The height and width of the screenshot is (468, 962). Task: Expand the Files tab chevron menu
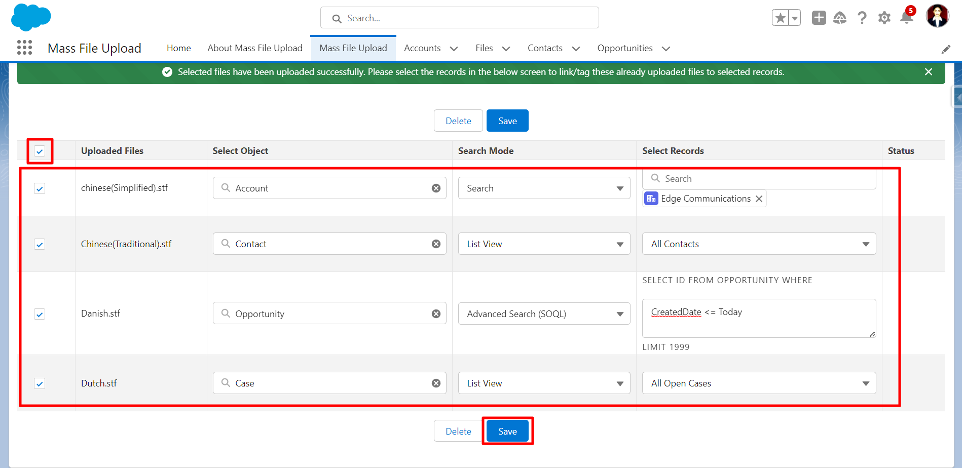pos(506,49)
